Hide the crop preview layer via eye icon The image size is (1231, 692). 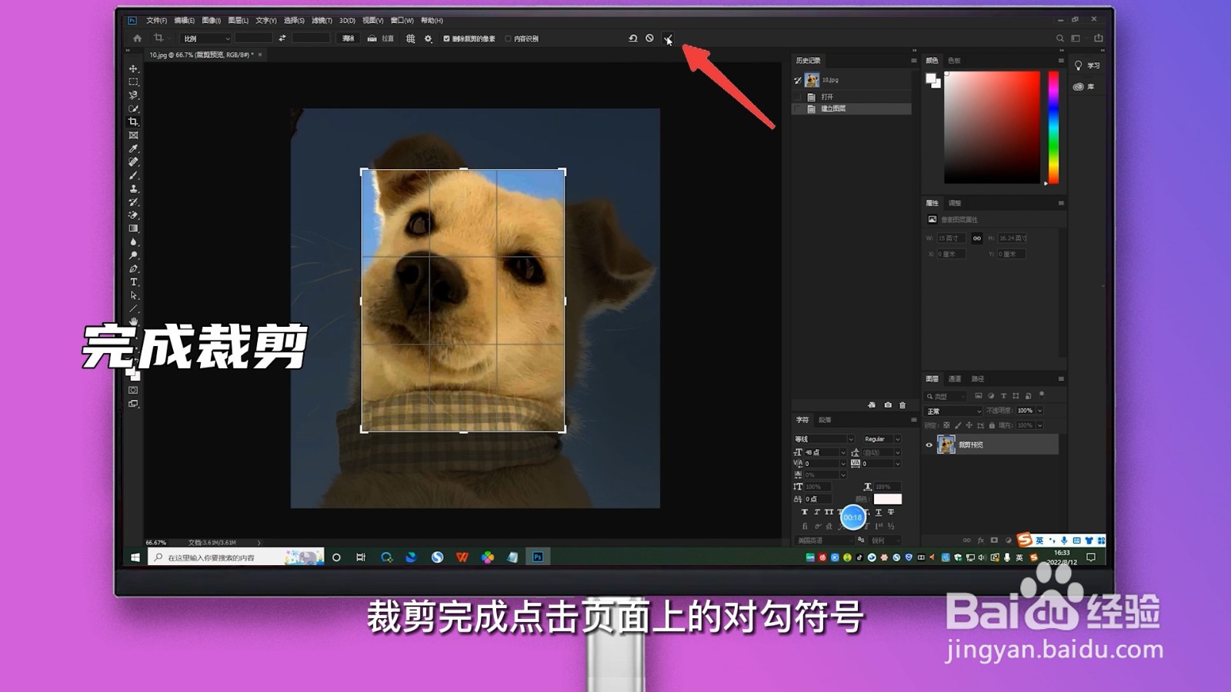point(929,444)
